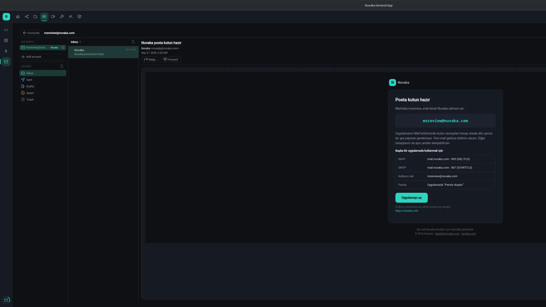This screenshot has width=546, height=307.
Task: Open the code brackets sidebar icon
Action: [x=6, y=30]
